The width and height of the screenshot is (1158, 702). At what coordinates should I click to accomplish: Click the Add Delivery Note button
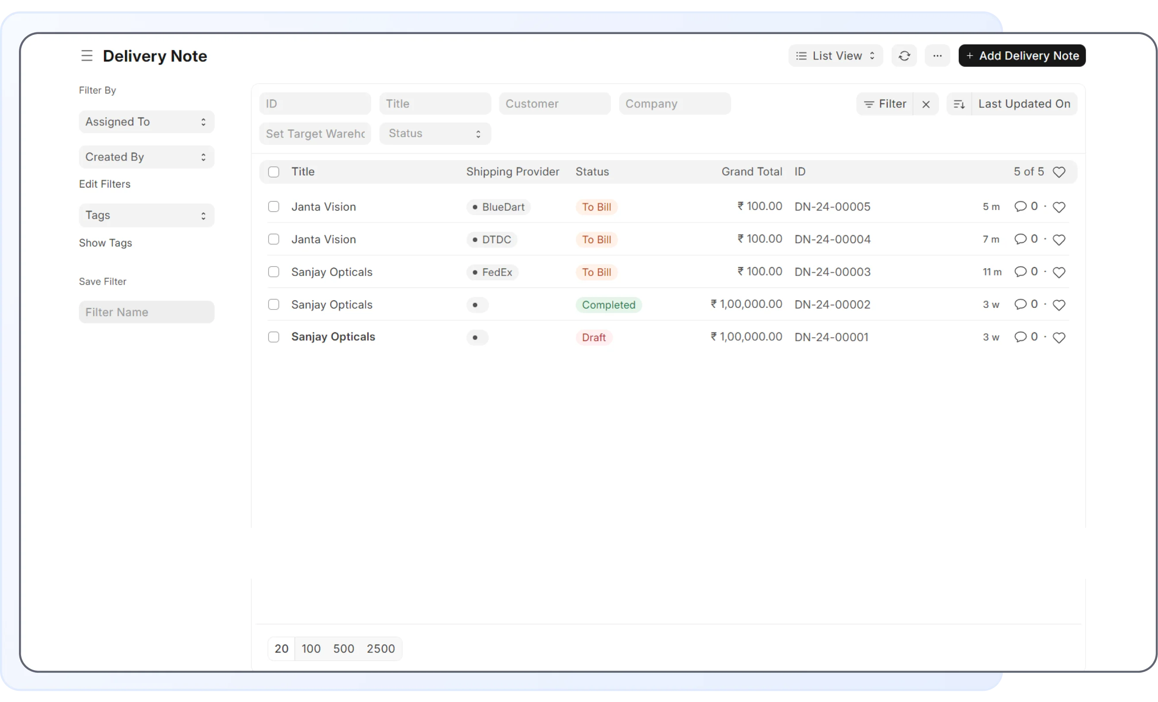coord(1022,56)
